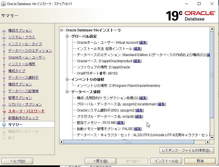Click the Java installer icon in title bar

coord(3,4)
